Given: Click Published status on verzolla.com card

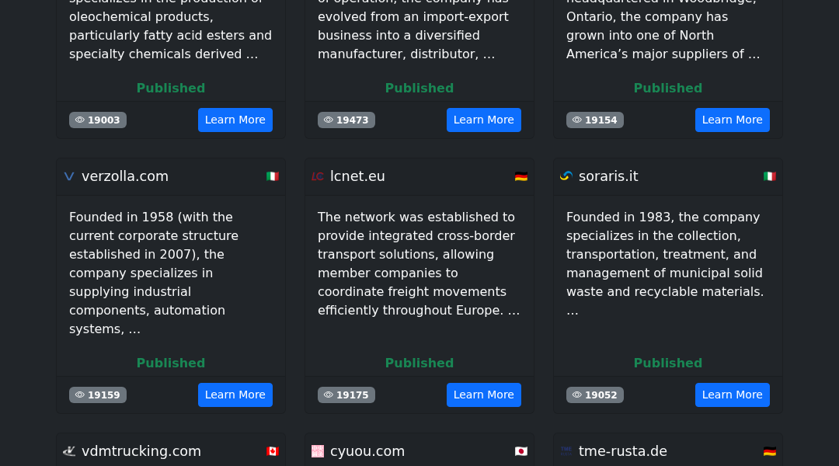Looking at the screenshot, I should [x=171, y=363].
